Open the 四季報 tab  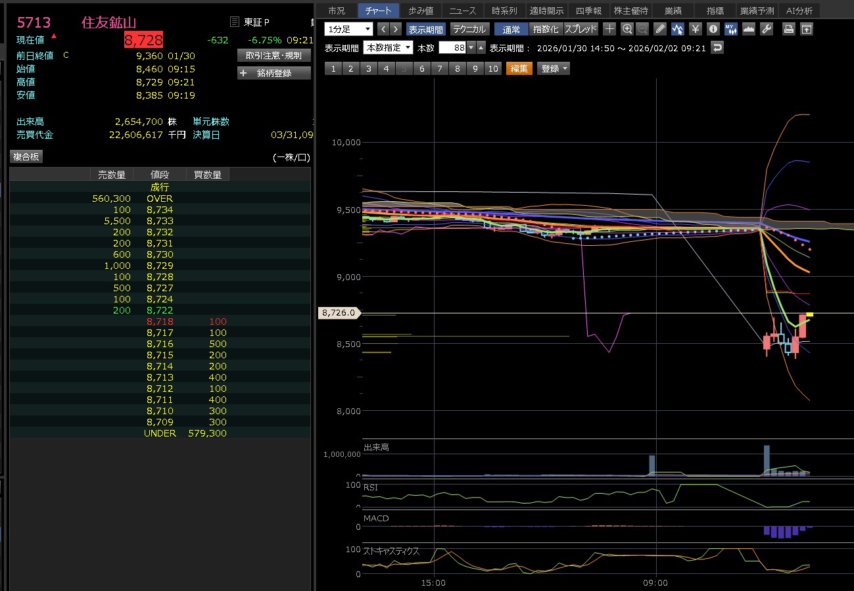[x=588, y=11]
